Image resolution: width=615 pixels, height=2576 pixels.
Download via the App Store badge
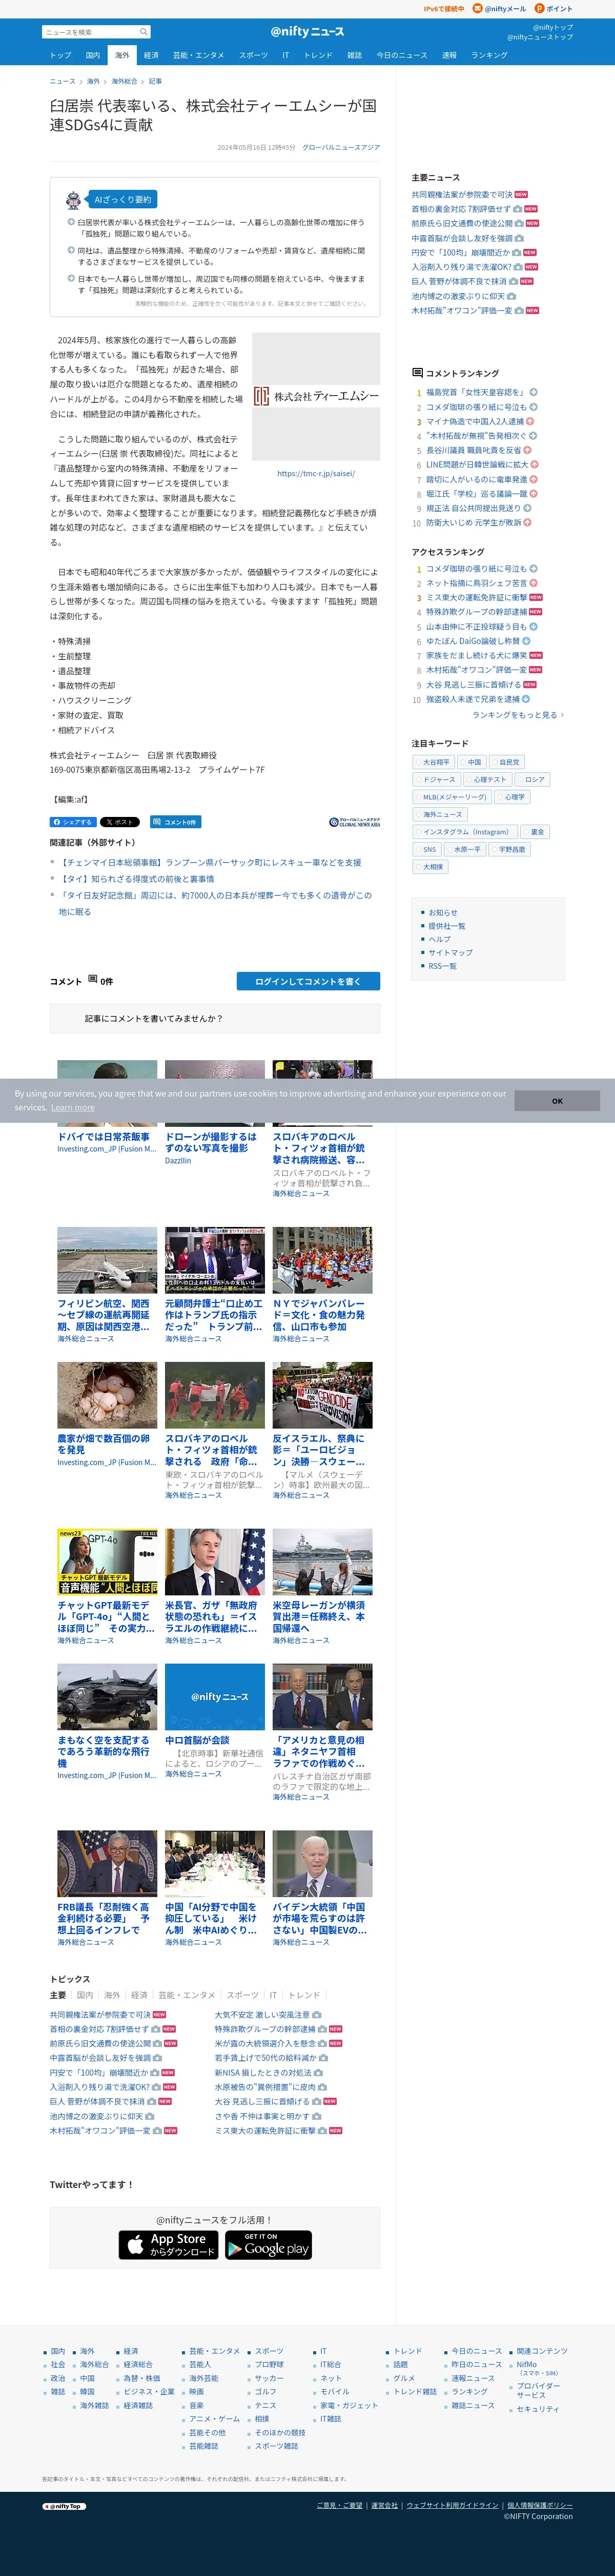pyautogui.click(x=169, y=2245)
